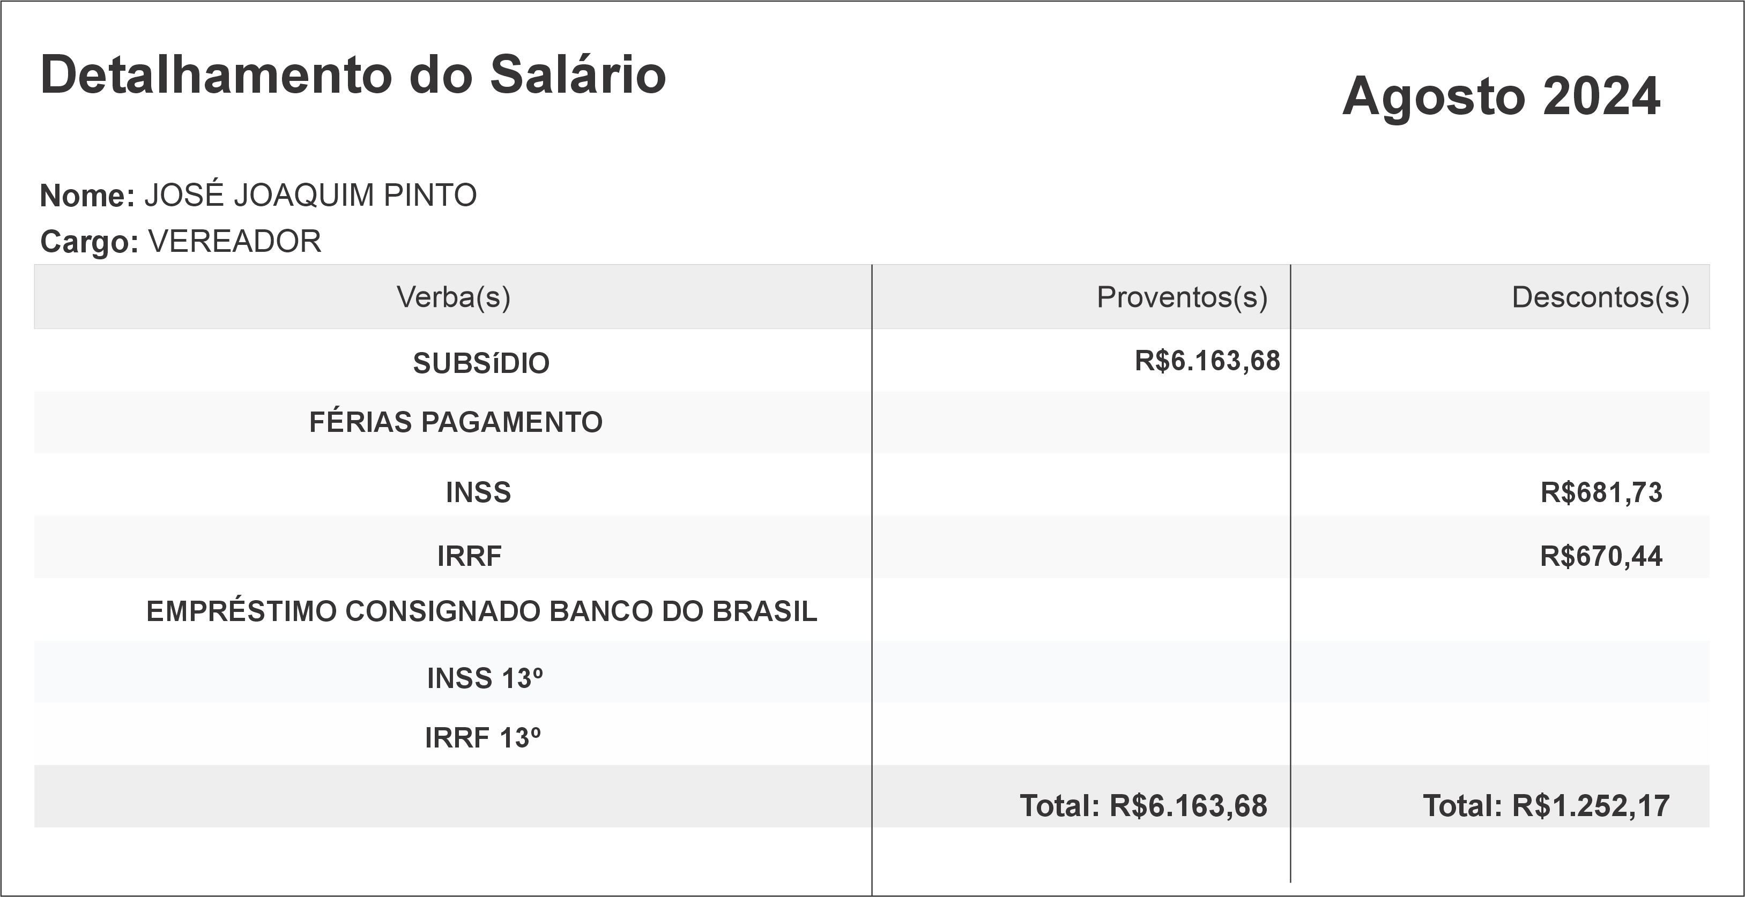The height and width of the screenshot is (897, 1745).
Task: Select the "INSS 13º" row label
Action: click(484, 678)
